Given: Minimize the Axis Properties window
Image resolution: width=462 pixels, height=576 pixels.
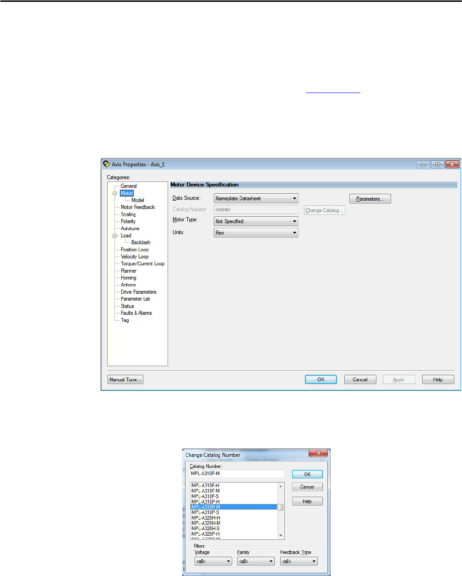Looking at the screenshot, I should [x=423, y=164].
